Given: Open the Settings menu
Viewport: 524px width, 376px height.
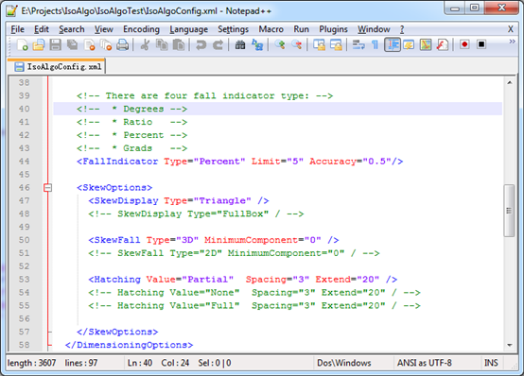Looking at the screenshot, I should pos(234,29).
